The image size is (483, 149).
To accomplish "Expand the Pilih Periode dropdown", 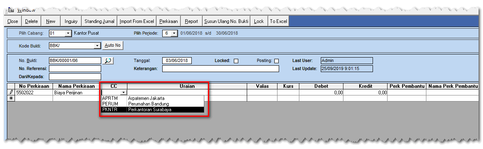I will tap(174, 33).
